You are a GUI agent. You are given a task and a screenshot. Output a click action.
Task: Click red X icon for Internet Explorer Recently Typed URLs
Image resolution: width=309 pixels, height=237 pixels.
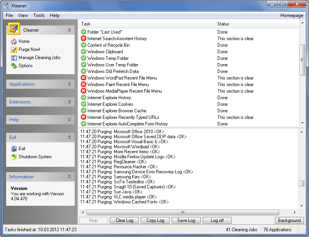84,117
